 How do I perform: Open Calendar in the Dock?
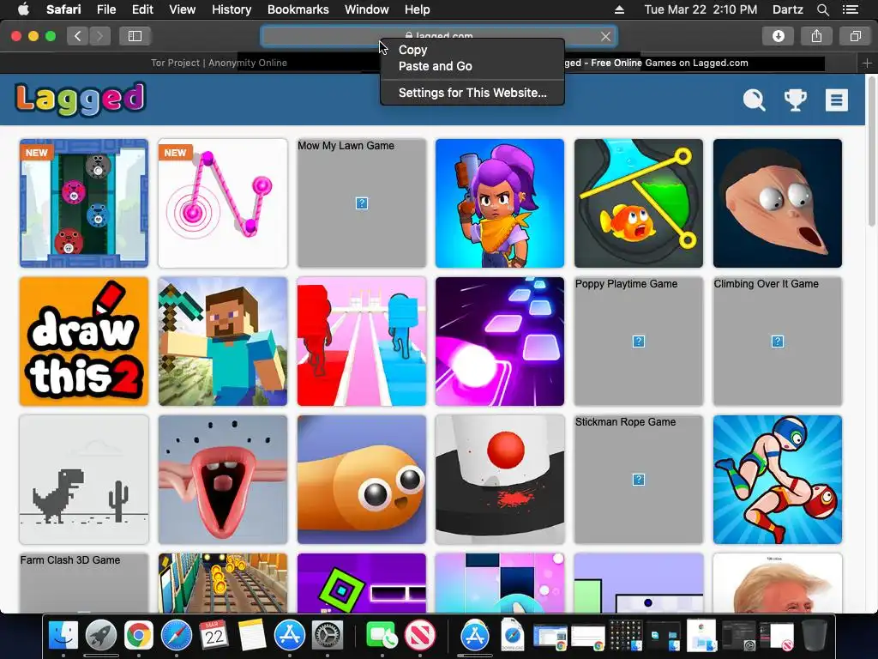(x=213, y=636)
